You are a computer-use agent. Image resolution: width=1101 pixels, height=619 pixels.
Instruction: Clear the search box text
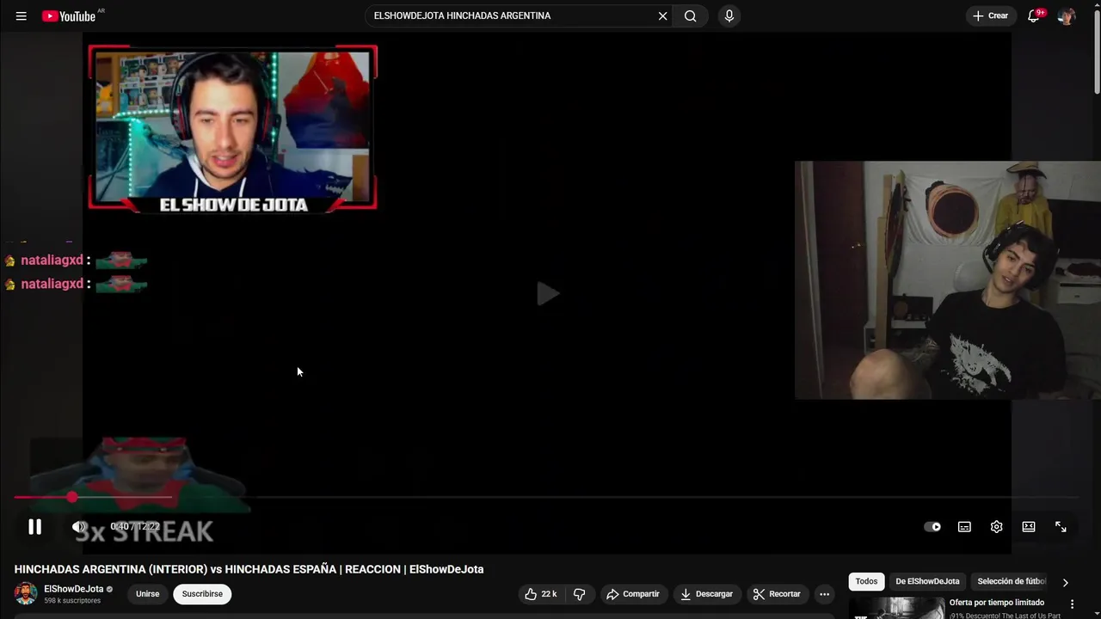point(662,15)
